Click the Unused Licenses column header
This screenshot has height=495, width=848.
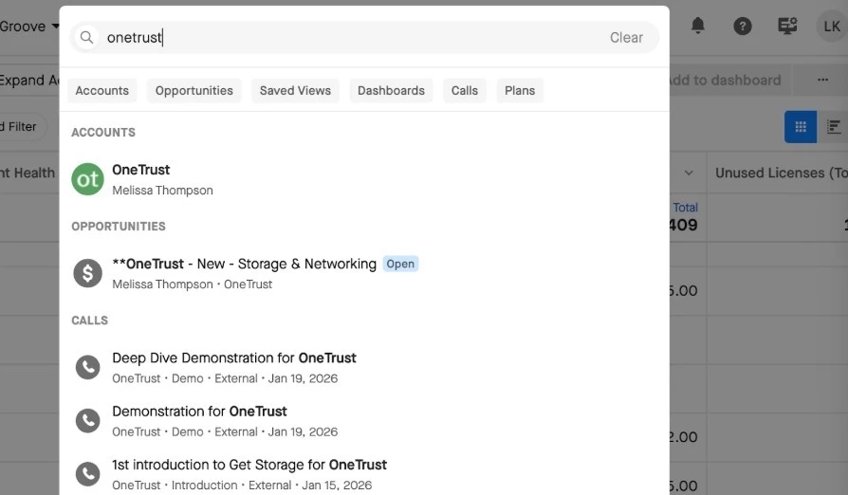coord(782,173)
